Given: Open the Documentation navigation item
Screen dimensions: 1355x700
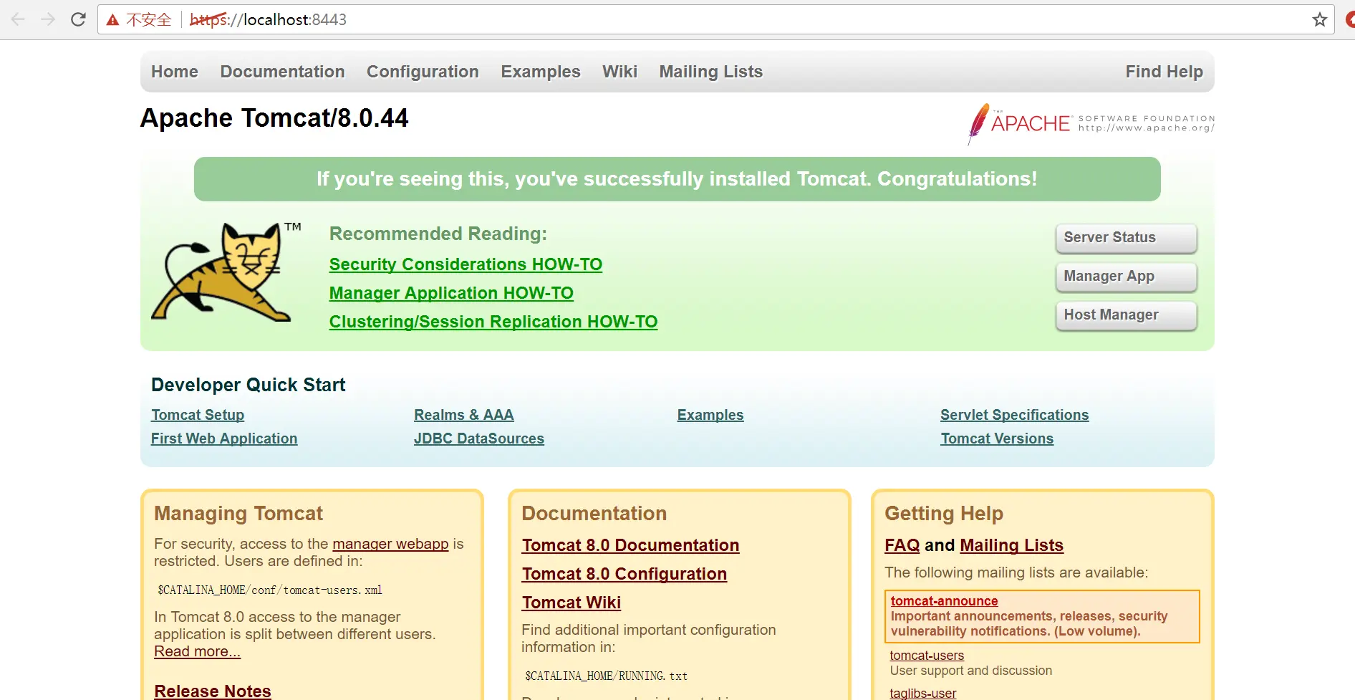Looking at the screenshot, I should 283,72.
